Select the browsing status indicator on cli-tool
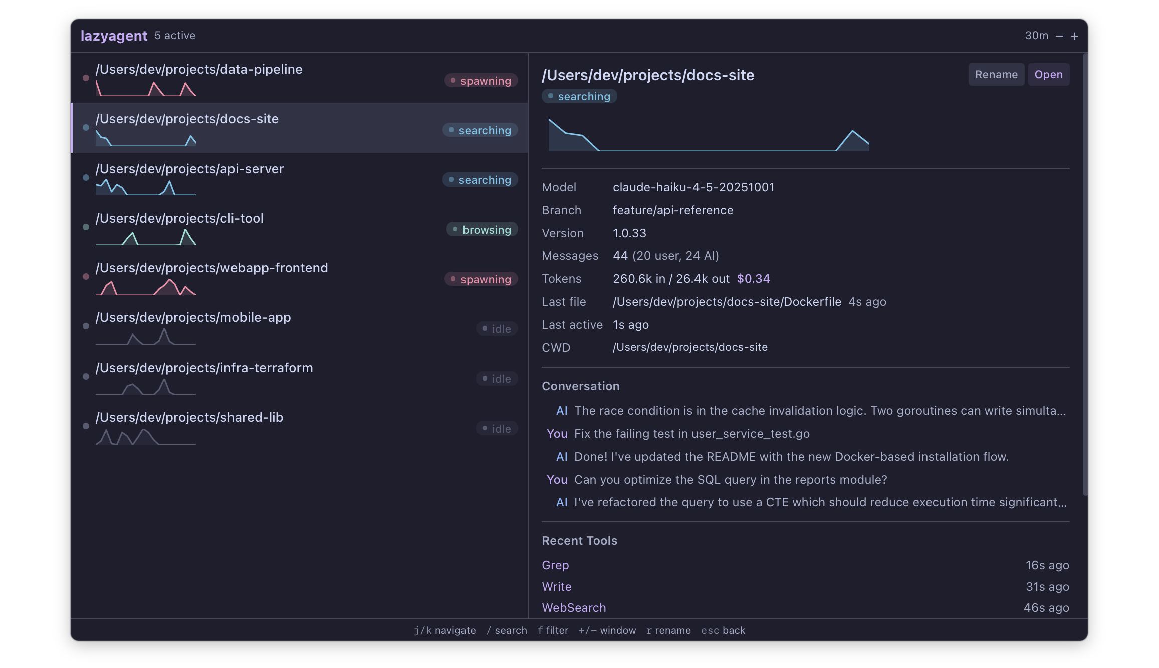The width and height of the screenshot is (1159, 668). coord(481,229)
